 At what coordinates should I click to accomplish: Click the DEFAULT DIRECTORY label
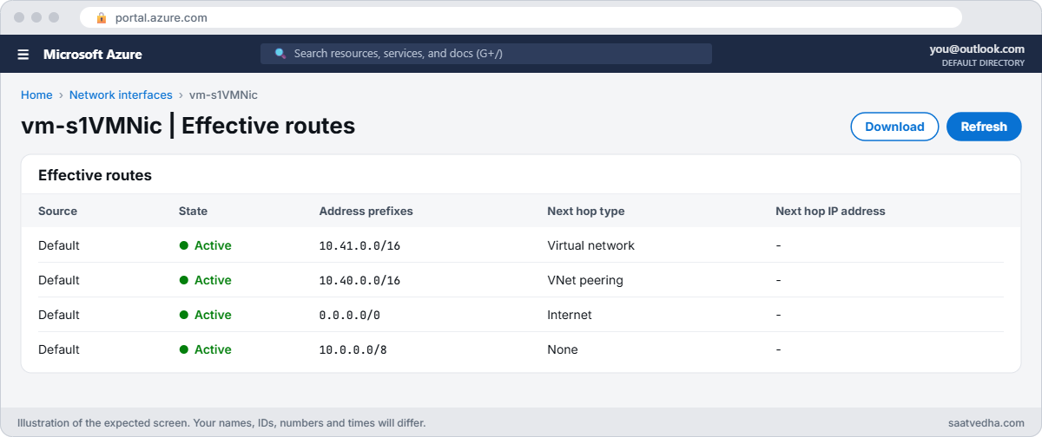click(x=983, y=63)
